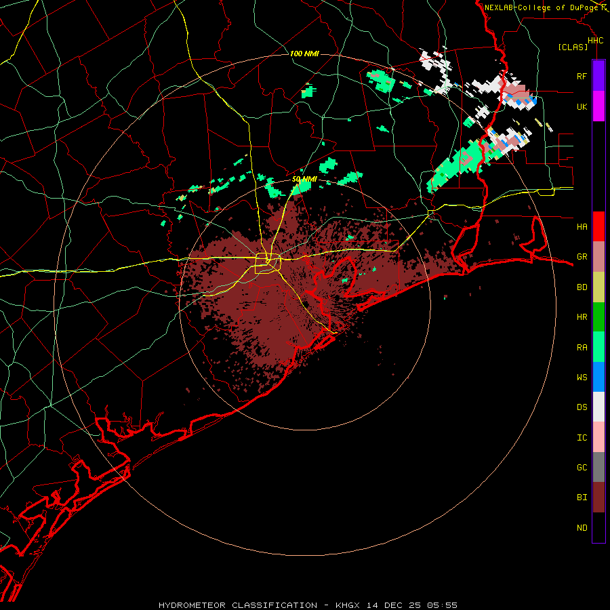Click the purple RF color swatch in legend
610x610 pixels.
click(x=598, y=76)
